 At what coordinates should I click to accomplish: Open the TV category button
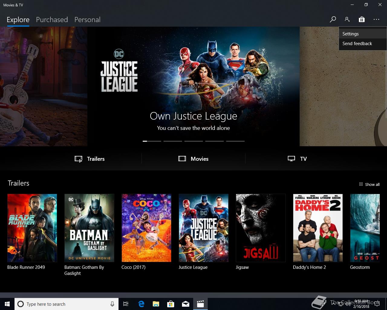click(297, 159)
